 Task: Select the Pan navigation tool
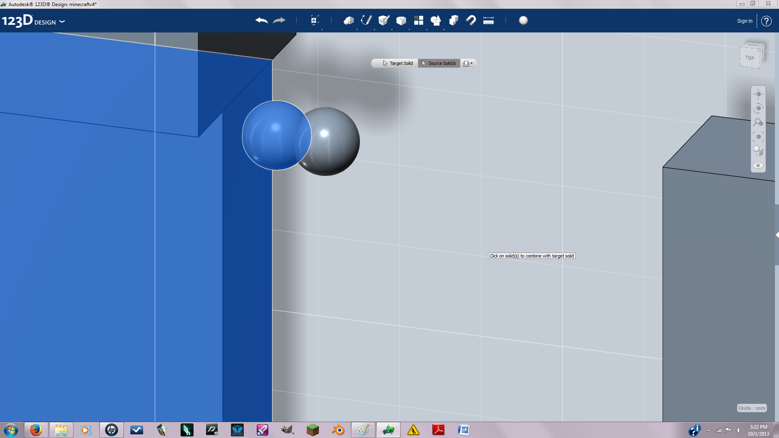pos(758,94)
